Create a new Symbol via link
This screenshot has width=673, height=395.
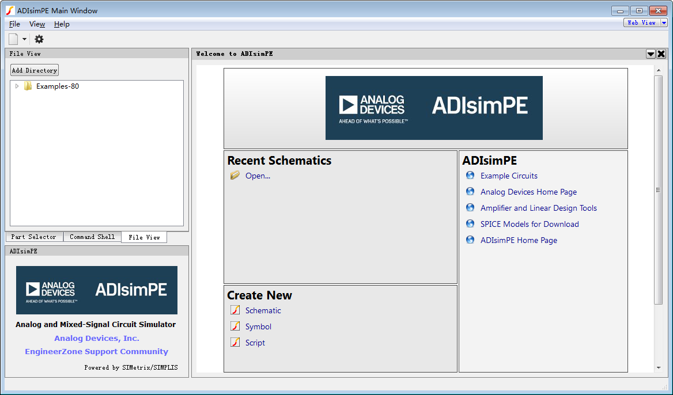tap(258, 327)
